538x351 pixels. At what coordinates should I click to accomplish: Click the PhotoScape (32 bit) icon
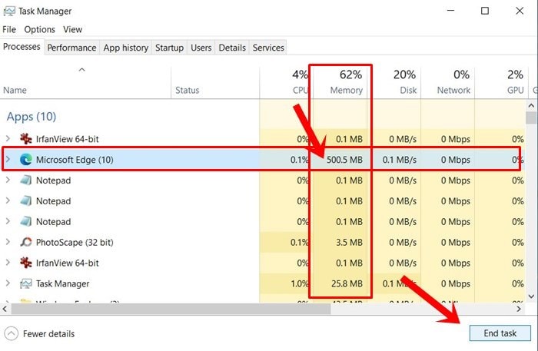click(x=25, y=243)
